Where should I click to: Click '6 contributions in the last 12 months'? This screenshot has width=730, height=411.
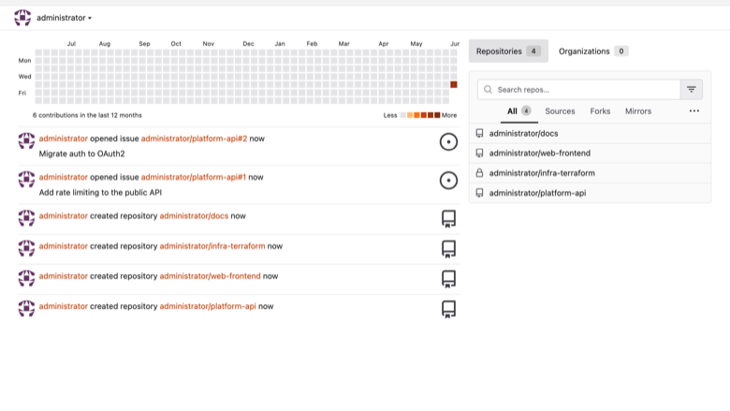pos(87,115)
